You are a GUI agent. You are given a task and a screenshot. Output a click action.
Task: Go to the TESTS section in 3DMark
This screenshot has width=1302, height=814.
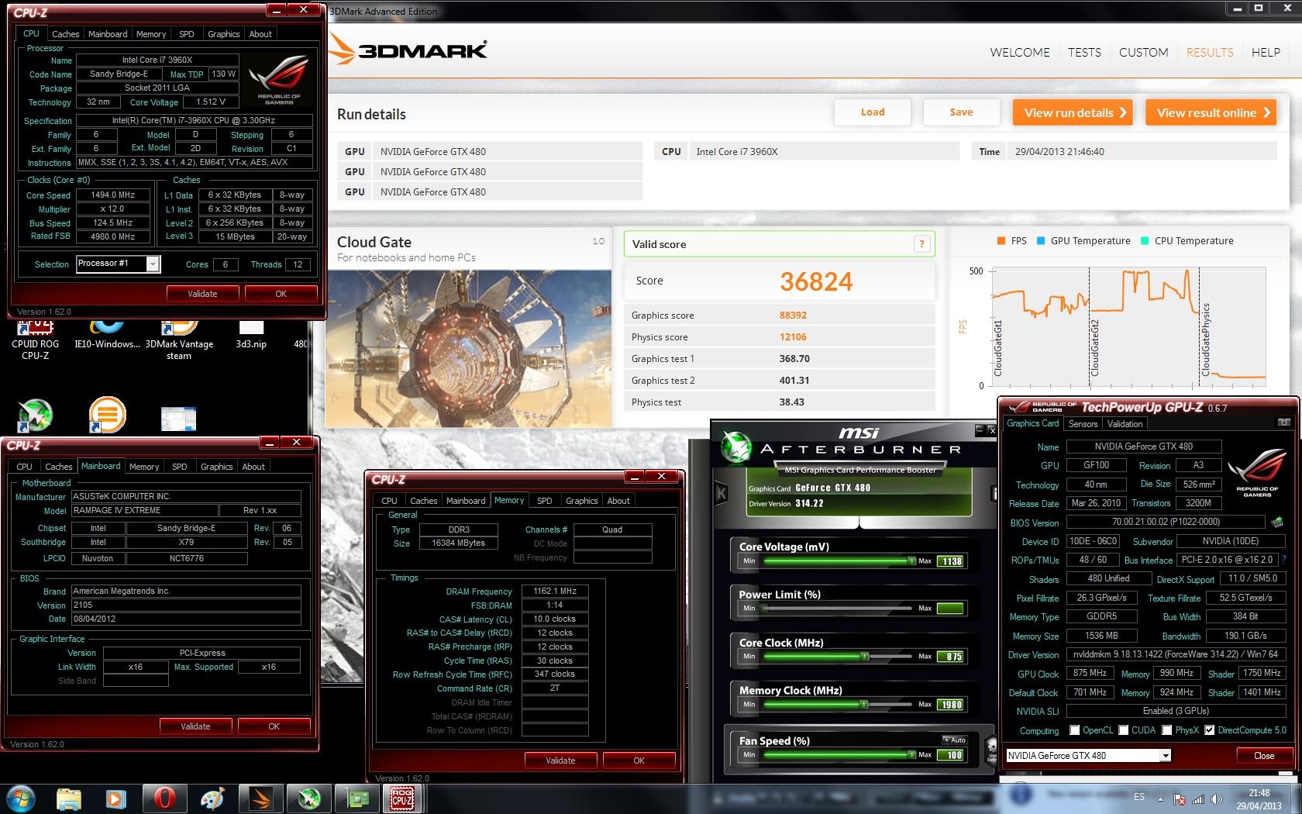point(1084,52)
